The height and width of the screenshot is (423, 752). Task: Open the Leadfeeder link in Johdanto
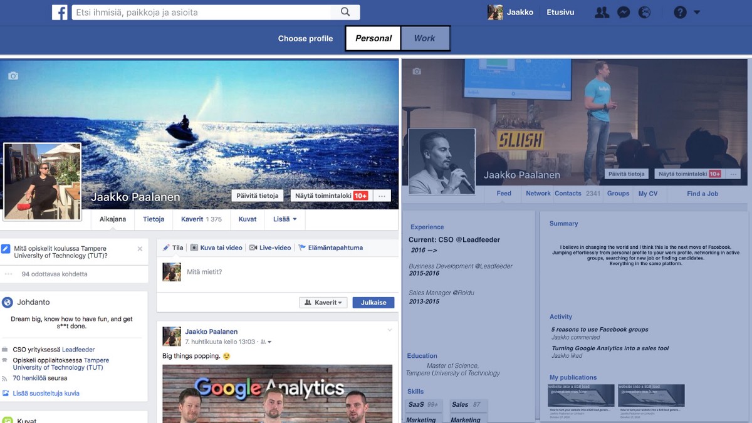[x=78, y=350]
